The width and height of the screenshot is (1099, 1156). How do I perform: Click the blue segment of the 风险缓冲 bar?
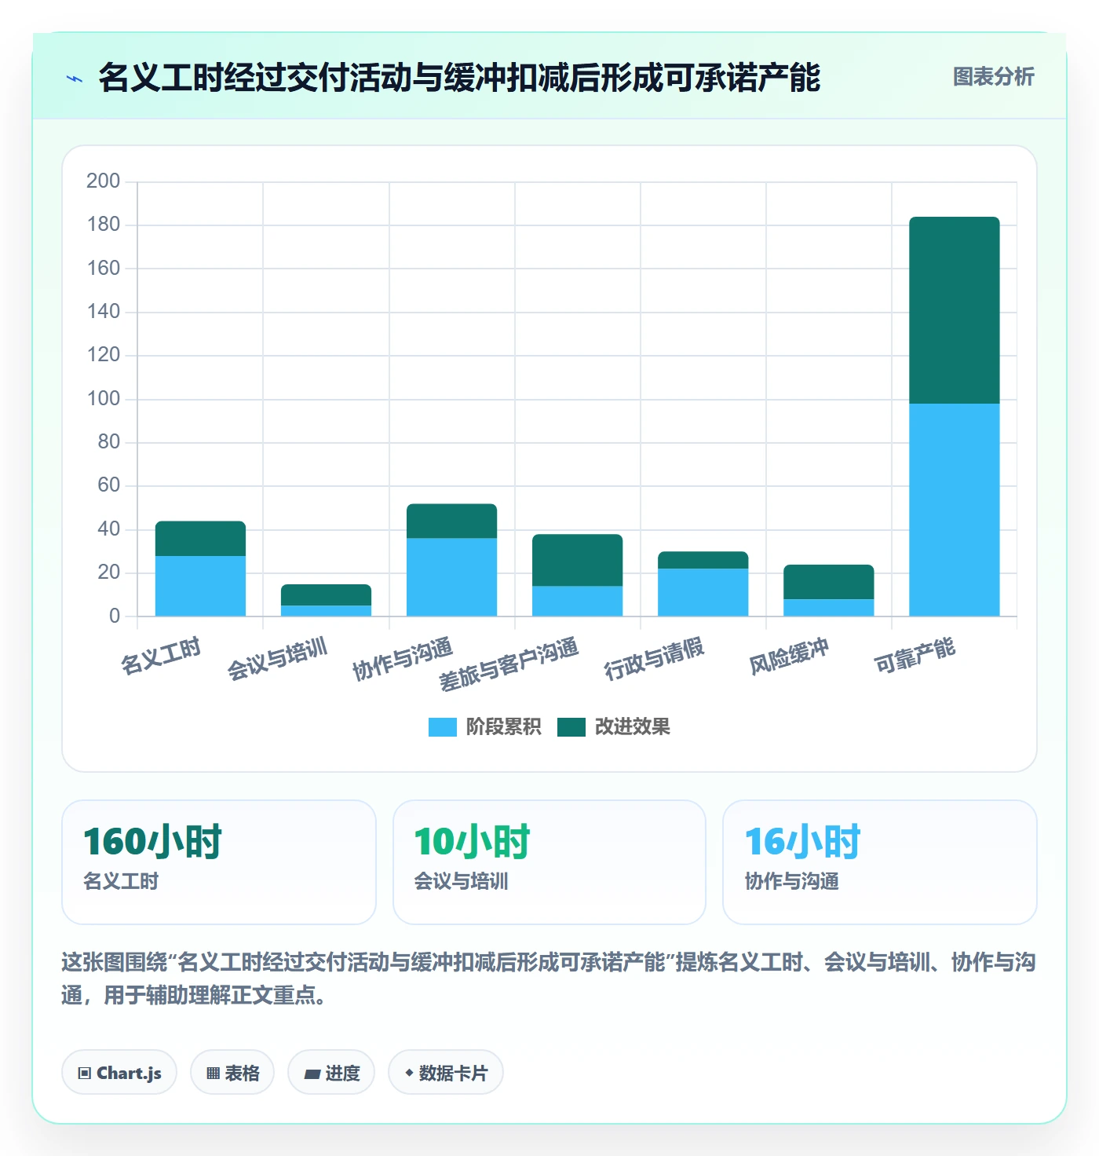pyautogui.click(x=828, y=608)
